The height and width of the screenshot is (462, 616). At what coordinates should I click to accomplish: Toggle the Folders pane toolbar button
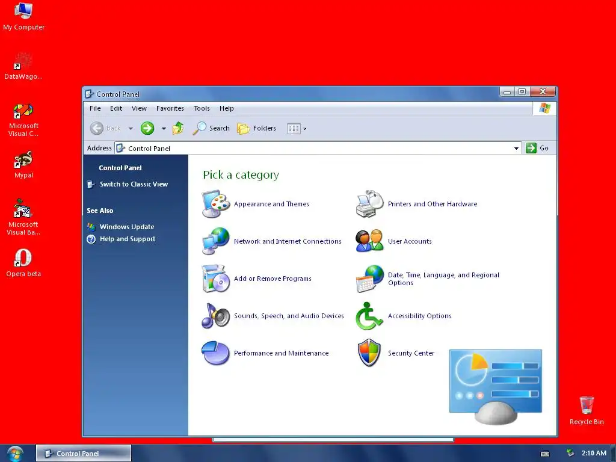(x=256, y=128)
